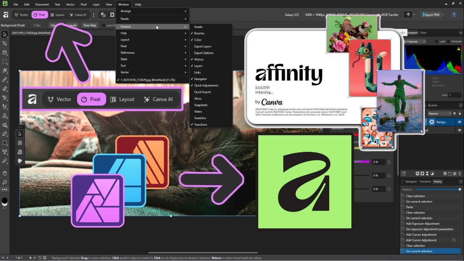The width and height of the screenshot is (464, 261).
Task: Open the History panel options chevron
Action: [461, 182]
